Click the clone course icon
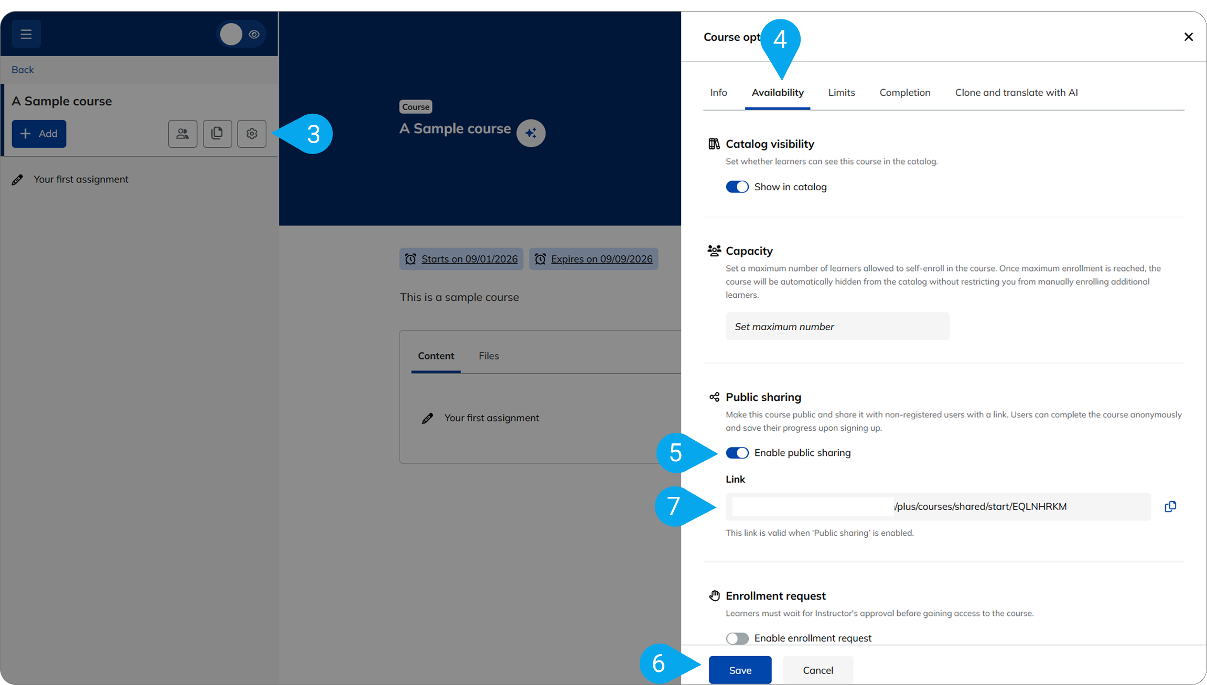This screenshot has width=1207, height=685. coord(217,134)
